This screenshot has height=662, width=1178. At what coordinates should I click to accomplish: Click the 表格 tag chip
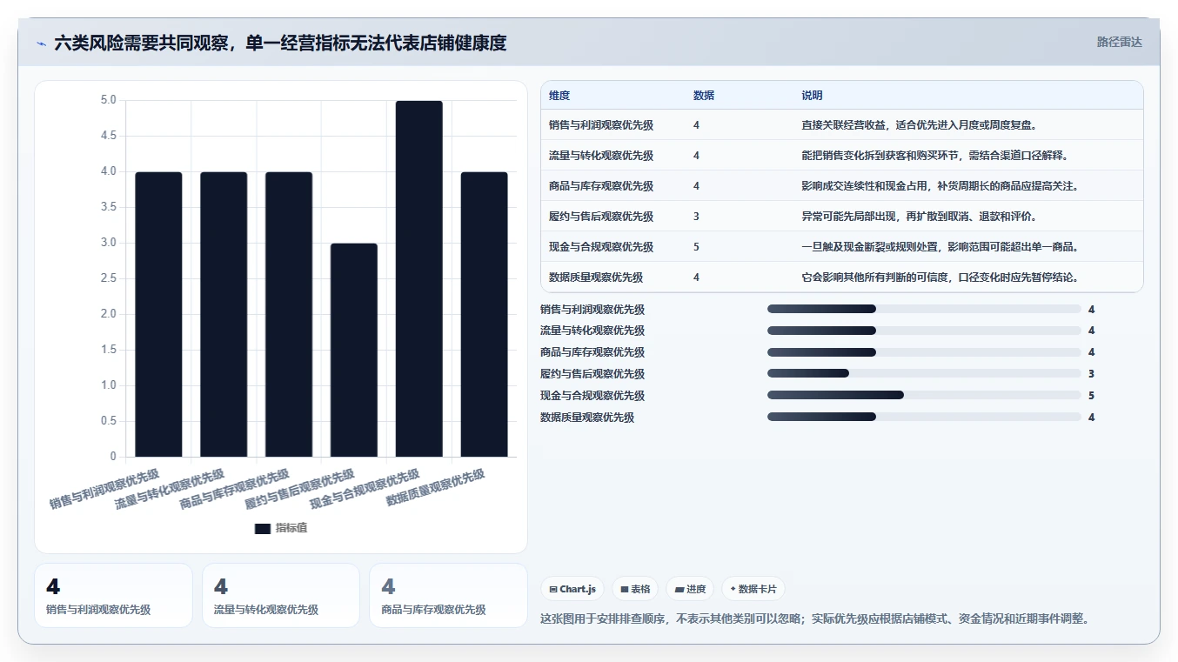[635, 589]
